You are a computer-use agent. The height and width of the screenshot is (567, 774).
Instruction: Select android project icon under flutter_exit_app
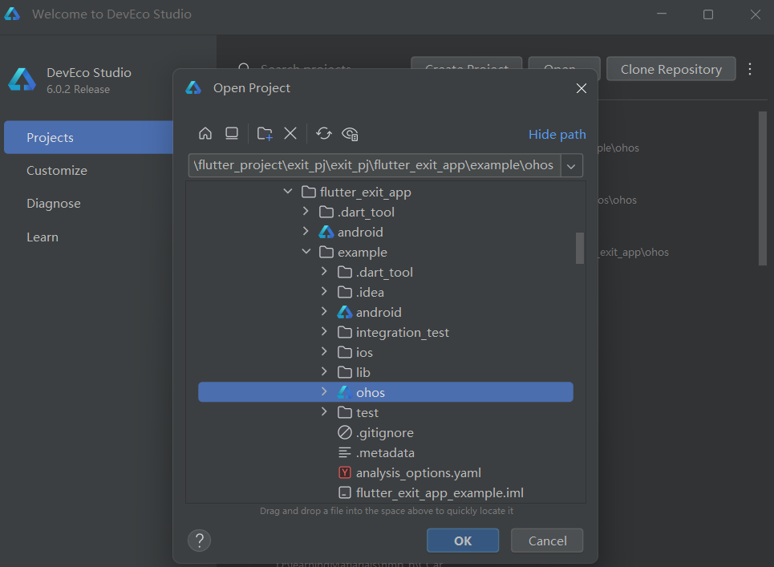point(326,232)
